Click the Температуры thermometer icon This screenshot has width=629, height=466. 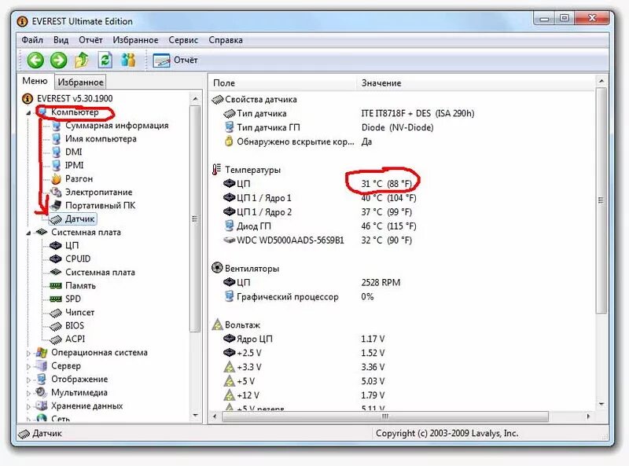217,170
